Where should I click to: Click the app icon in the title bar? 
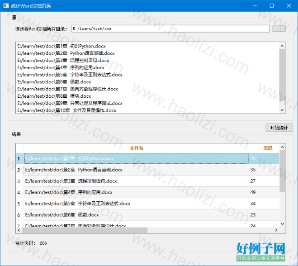[6, 6]
